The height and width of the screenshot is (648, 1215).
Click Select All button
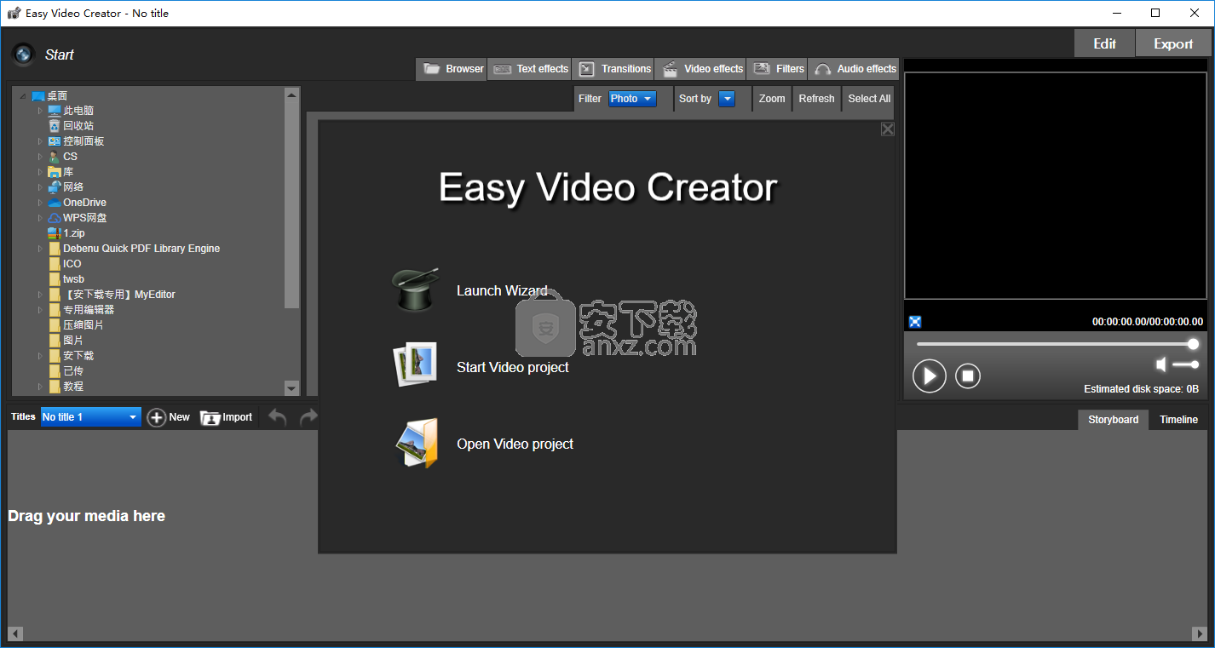tap(869, 99)
